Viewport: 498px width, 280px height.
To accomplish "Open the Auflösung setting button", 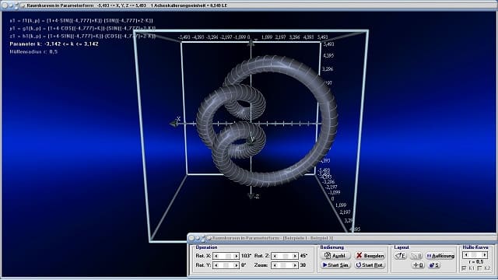I will coord(440,256).
